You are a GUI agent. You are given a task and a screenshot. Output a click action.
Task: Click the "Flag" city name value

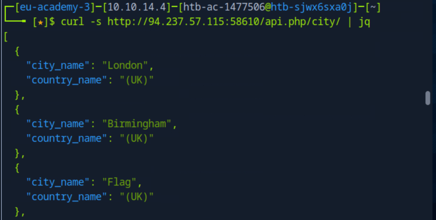point(119,182)
